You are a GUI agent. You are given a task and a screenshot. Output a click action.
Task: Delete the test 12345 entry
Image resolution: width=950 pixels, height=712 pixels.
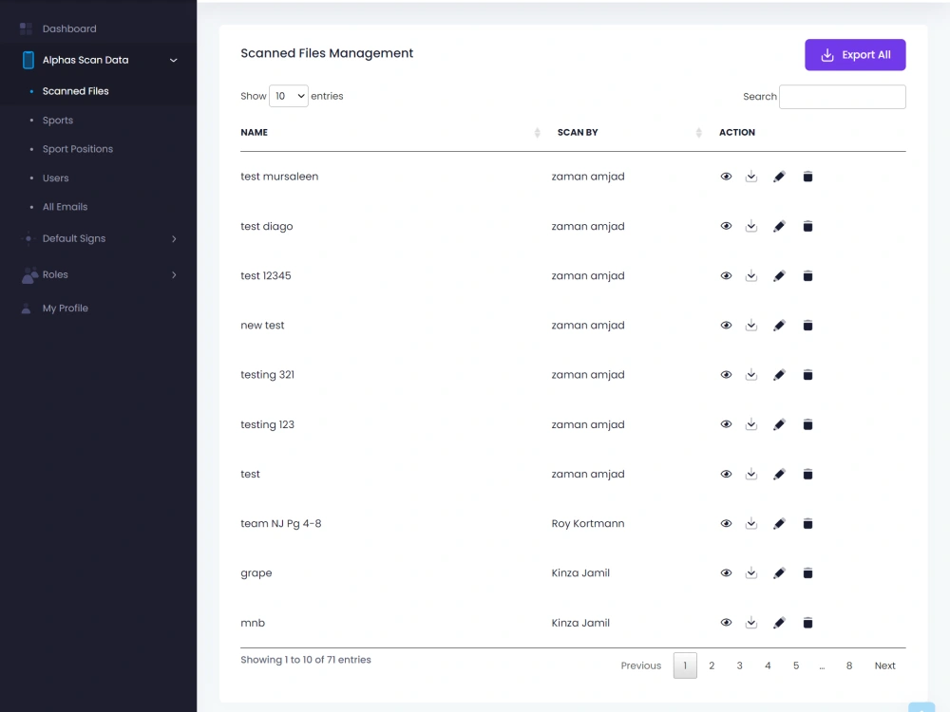click(x=807, y=276)
